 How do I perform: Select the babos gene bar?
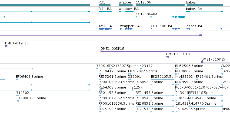204,5
